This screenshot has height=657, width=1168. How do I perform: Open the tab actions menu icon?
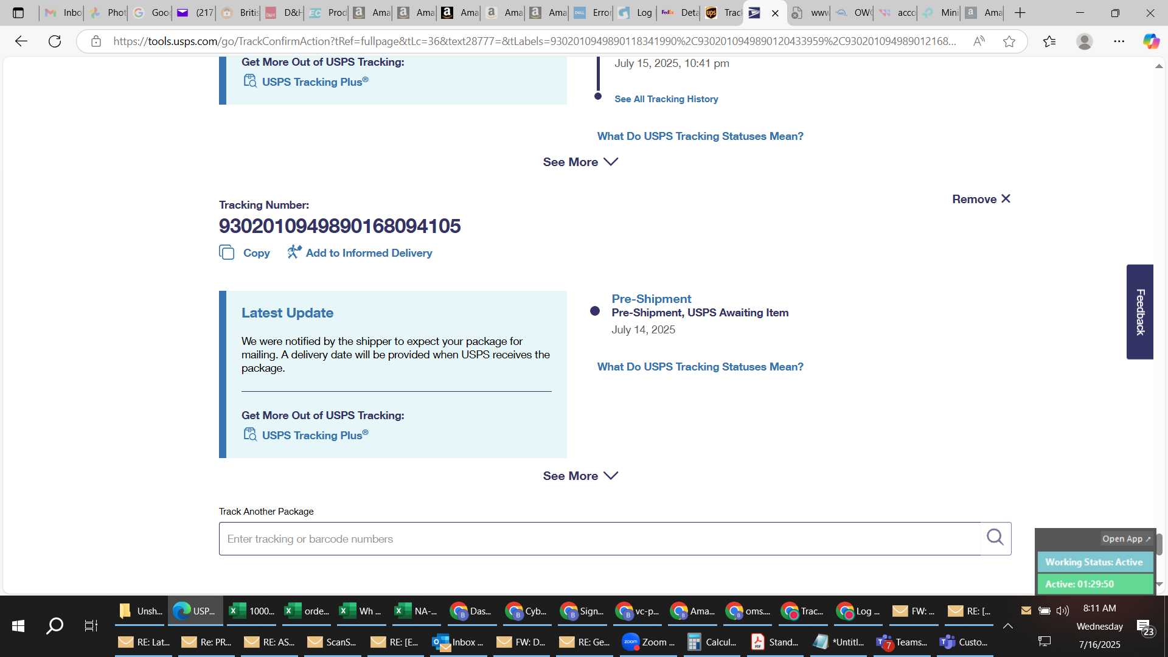coord(18,13)
